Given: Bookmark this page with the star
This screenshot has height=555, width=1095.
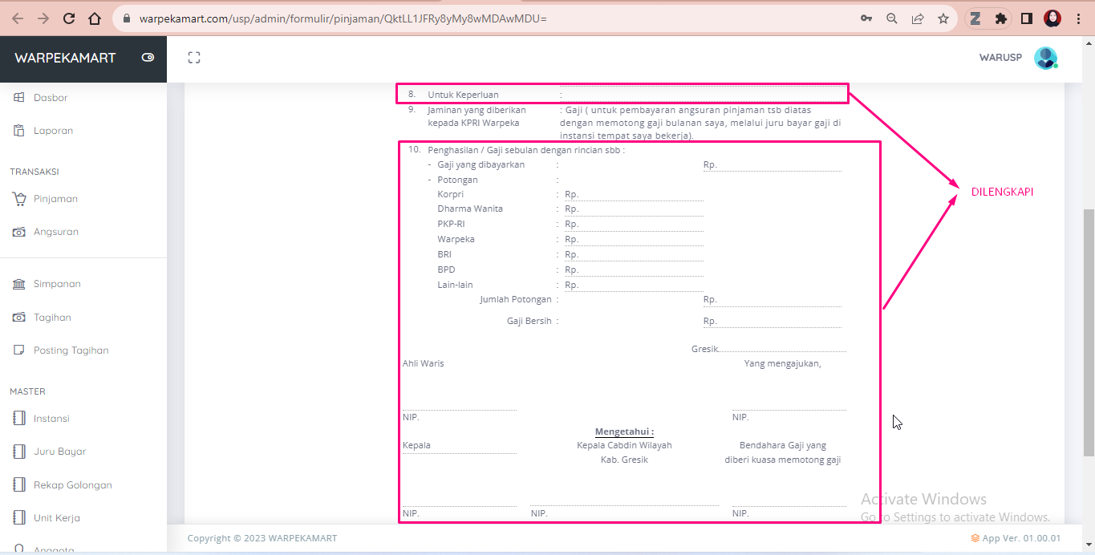Looking at the screenshot, I should [943, 18].
